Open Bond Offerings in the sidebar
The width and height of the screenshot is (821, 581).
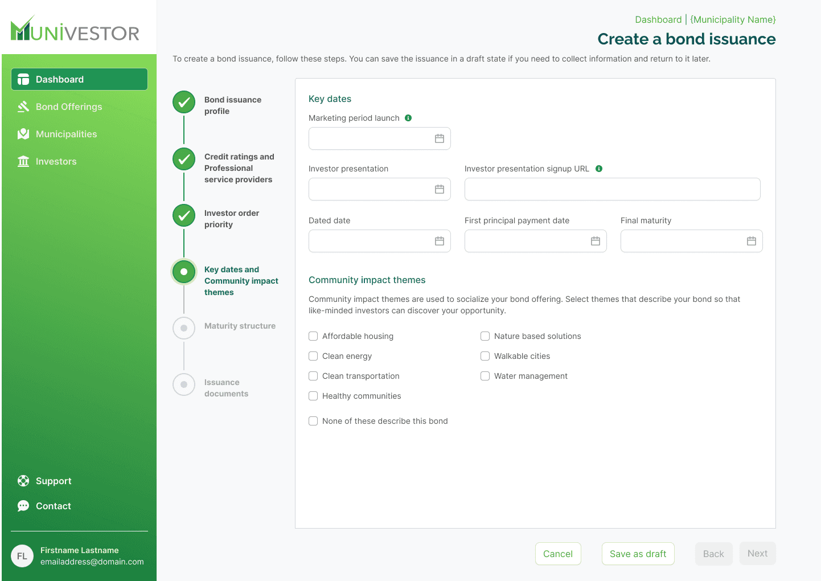[x=69, y=107]
